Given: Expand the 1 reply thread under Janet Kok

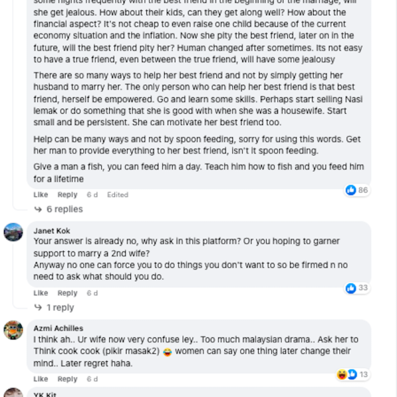Looking at the screenshot, I should coord(60,308).
